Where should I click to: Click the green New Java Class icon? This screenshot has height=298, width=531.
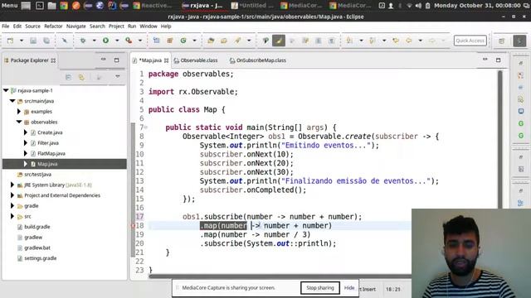click(183, 41)
